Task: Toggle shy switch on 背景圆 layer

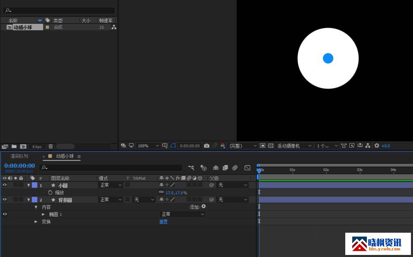Action: coord(161,199)
